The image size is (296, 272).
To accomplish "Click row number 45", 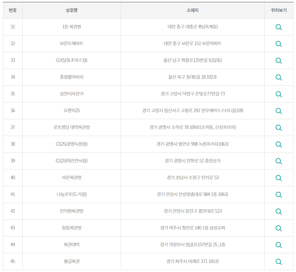I will click(x=13, y=262).
